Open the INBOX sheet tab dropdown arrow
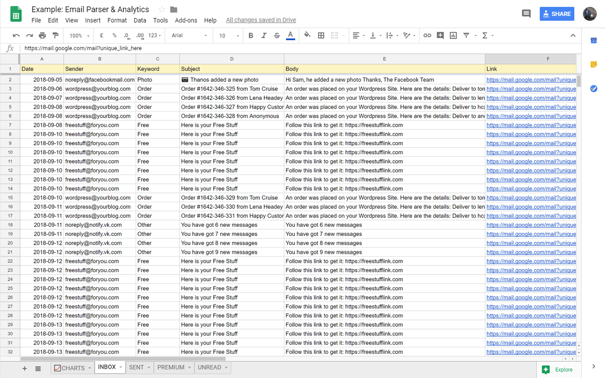This screenshot has width=605, height=378. pos(119,367)
